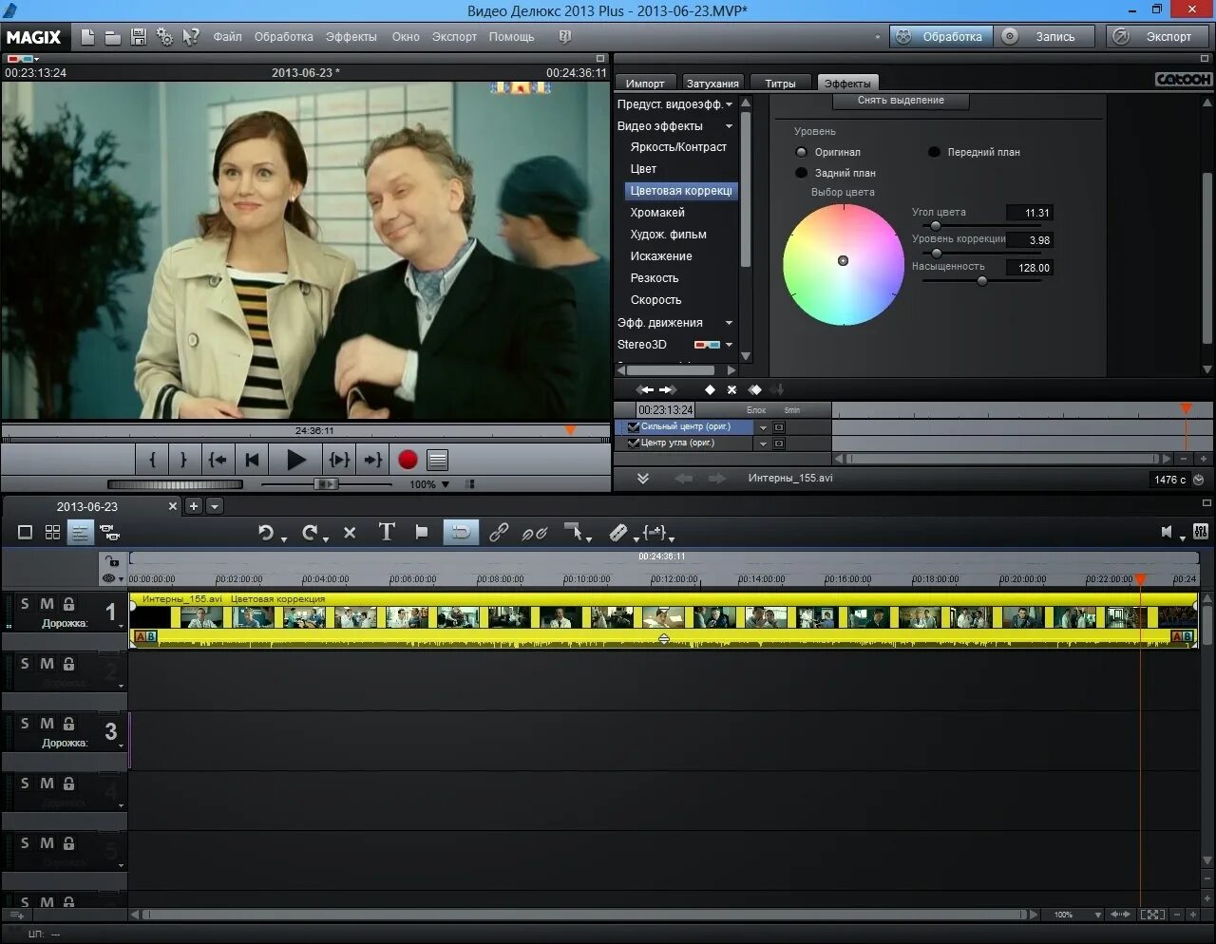This screenshot has width=1216, height=944.
Task: Switch to multicam mode icon
Action: (109, 533)
